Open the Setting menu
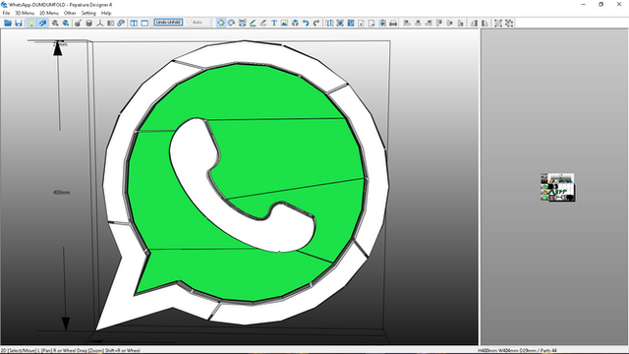 coord(88,13)
